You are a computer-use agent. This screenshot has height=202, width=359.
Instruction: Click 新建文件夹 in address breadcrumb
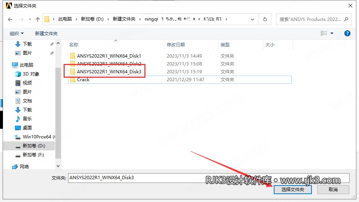click(124, 19)
